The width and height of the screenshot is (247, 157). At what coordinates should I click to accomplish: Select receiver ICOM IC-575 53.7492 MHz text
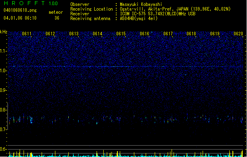pos(158,14)
